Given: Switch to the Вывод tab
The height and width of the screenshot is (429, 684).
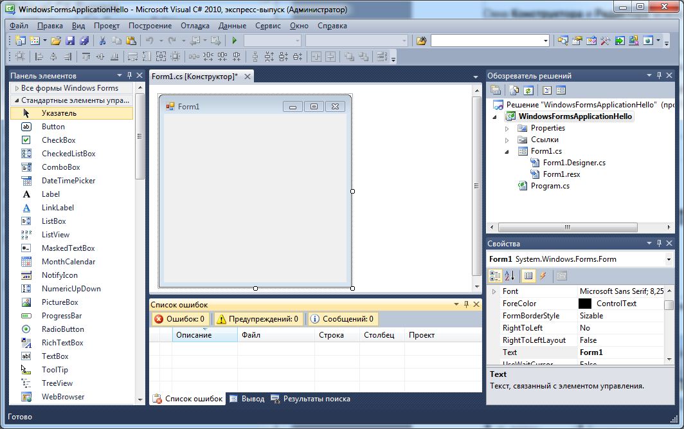Looking at the screenshot, I should 248,399.
